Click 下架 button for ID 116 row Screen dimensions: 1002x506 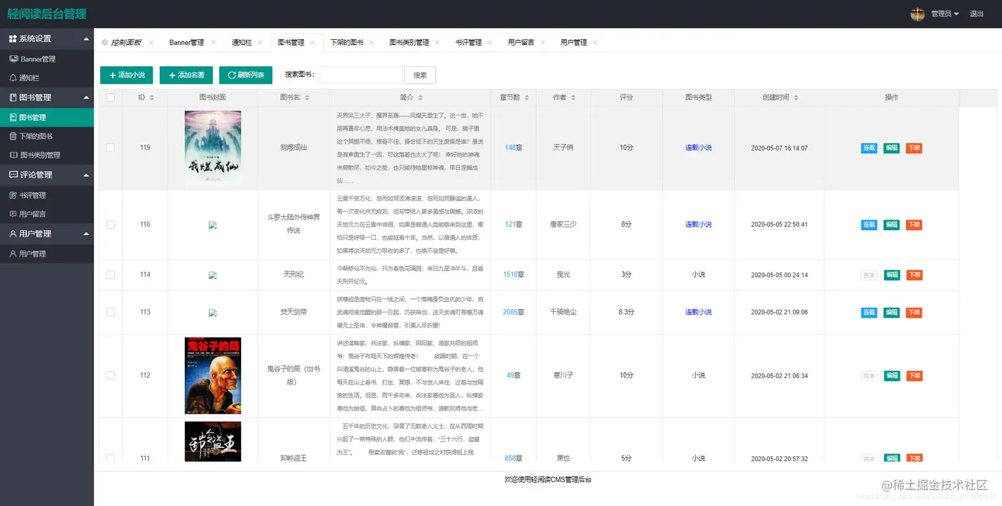[x=915, y=225]
